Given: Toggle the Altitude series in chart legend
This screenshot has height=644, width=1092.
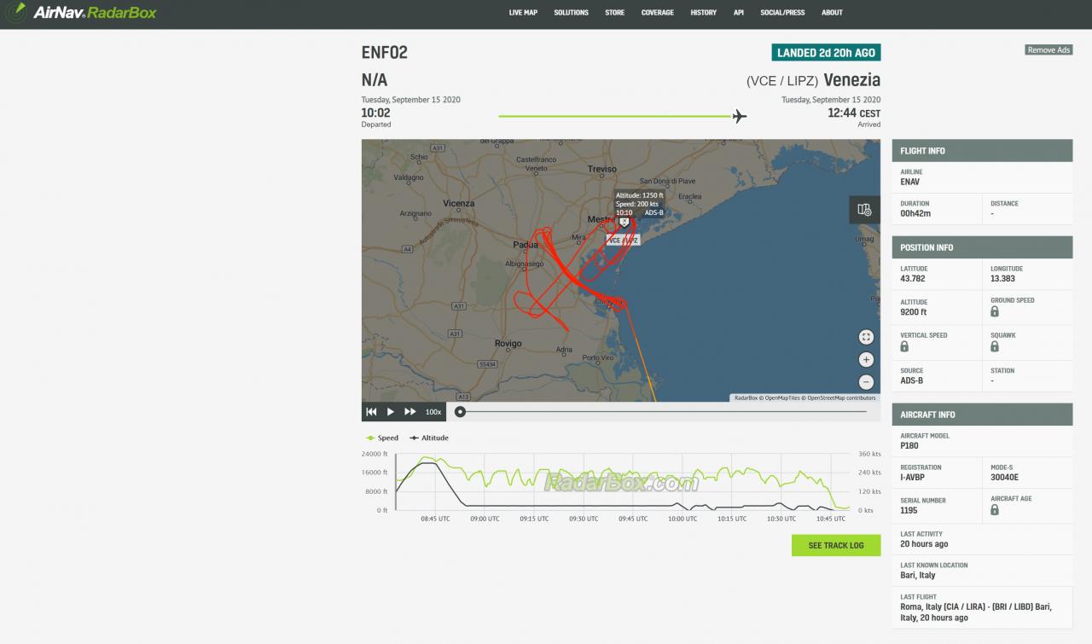Looking at the screenshot, I should coord(428,438).
